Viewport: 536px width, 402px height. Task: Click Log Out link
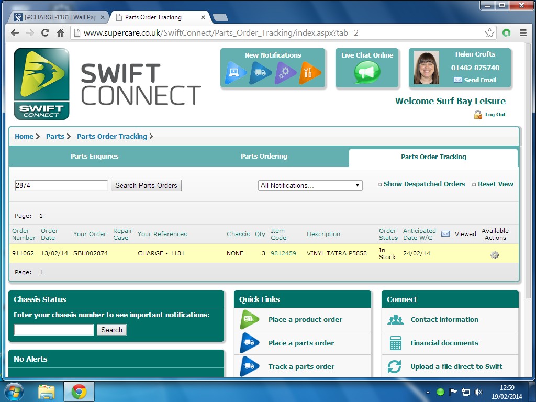coord(495,115)
